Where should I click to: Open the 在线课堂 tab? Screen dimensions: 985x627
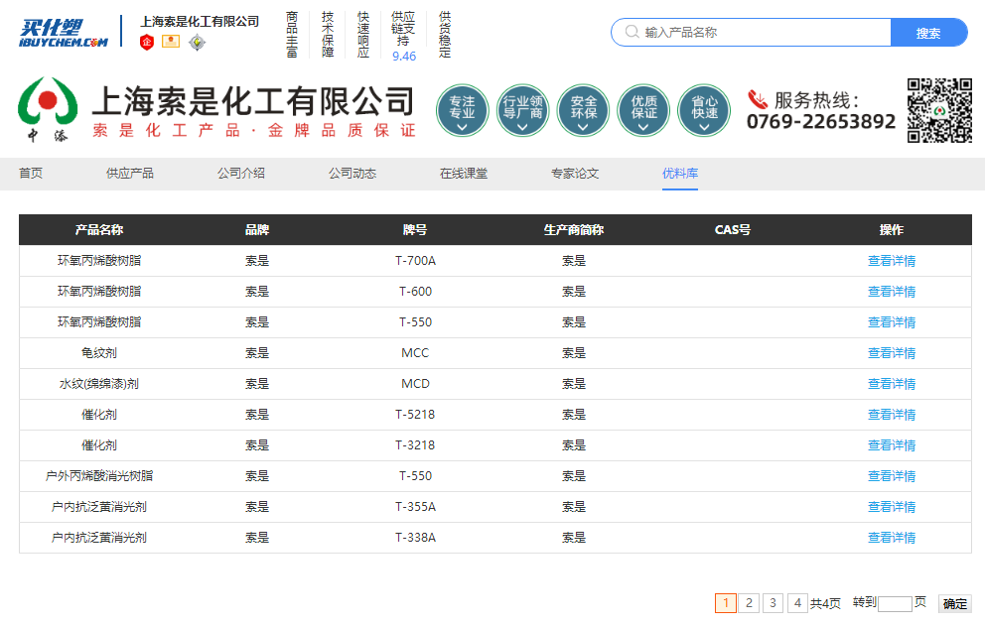[x=464, y=174]
